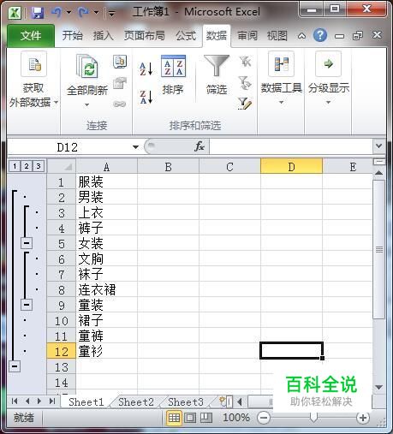This screenshot has width=393, height=434.
Task: Click the connection Properties icon
Action: pyautogui.click(x=120, y=83)
